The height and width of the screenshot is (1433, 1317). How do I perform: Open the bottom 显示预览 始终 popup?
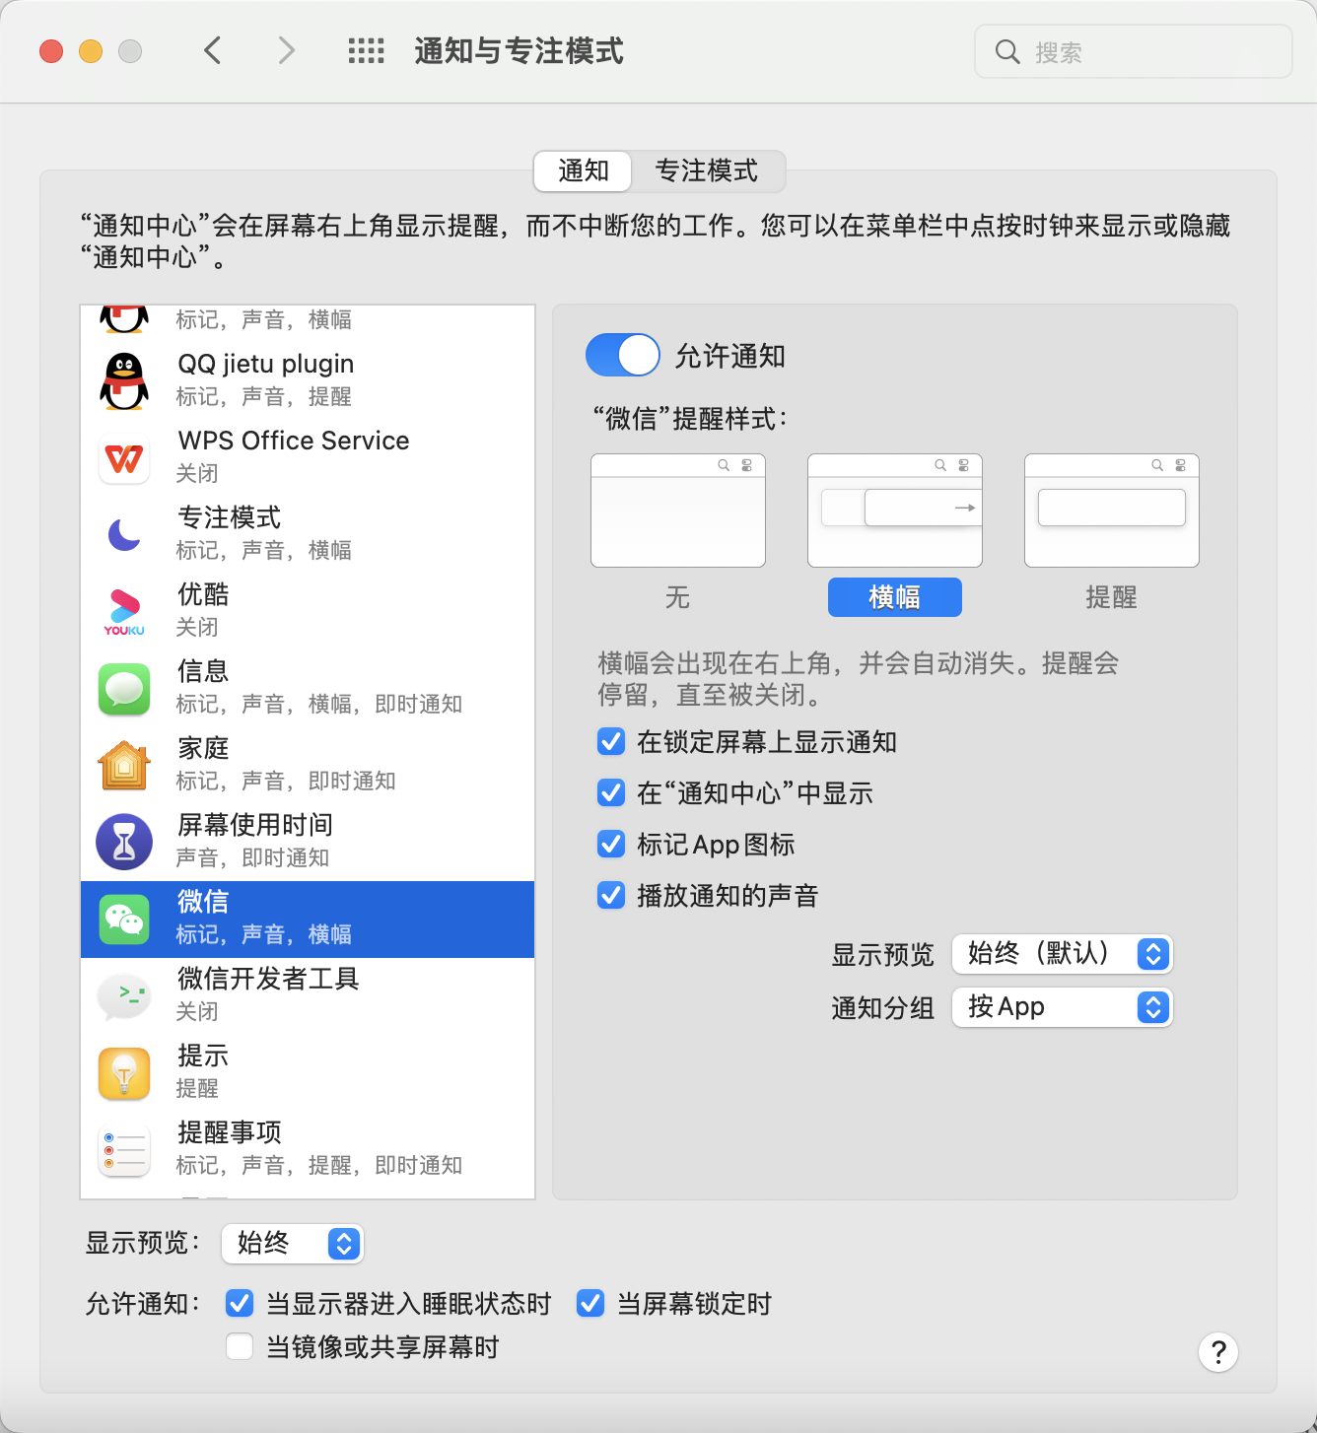[x=293, y=1243]
